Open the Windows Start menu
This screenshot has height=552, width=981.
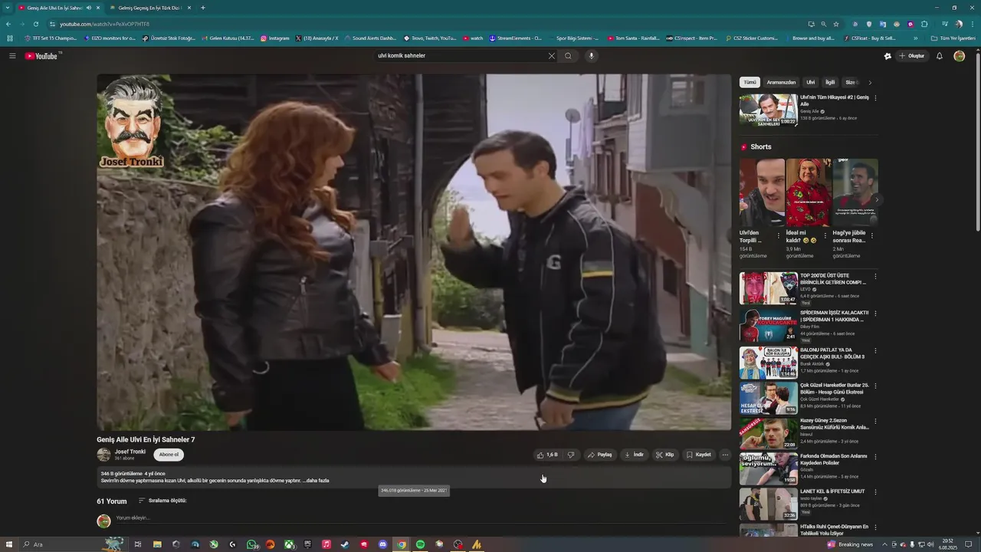[9, 544]
